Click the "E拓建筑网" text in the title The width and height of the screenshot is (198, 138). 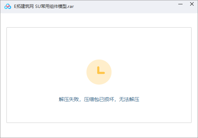pyautogui.click(x=24, y=6)
